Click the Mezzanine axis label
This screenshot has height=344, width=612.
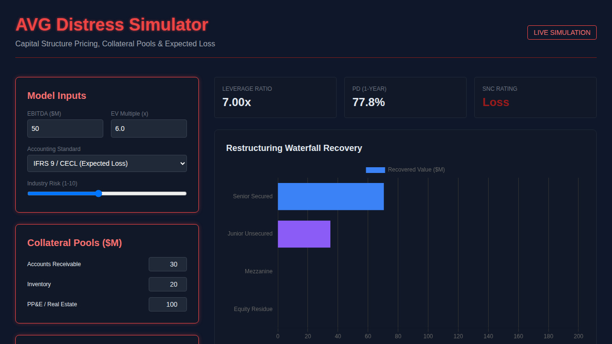click(258, 271)
